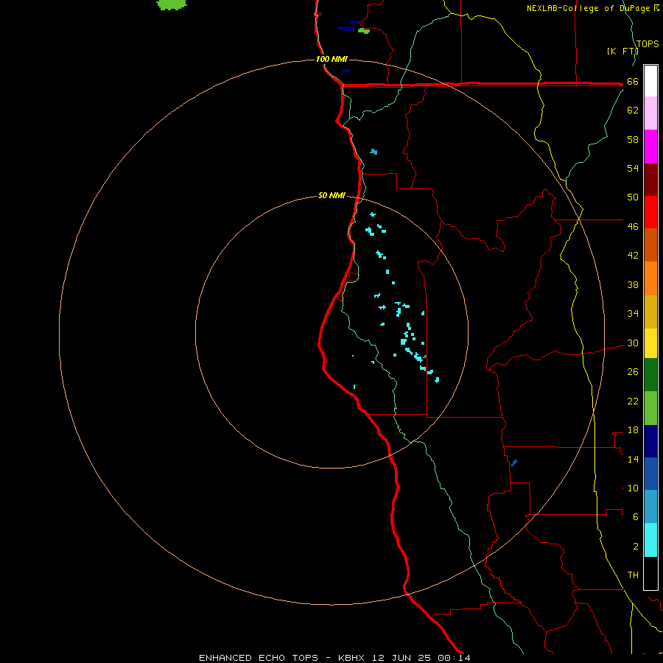The height and width of the screenshot is (663, 663).
Task: Click the legend value '2'
Action: coord(636,547)
